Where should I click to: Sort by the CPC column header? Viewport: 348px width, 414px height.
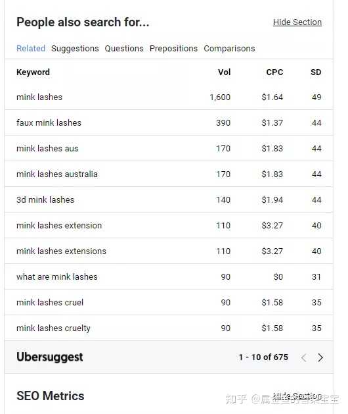[274, 72]
